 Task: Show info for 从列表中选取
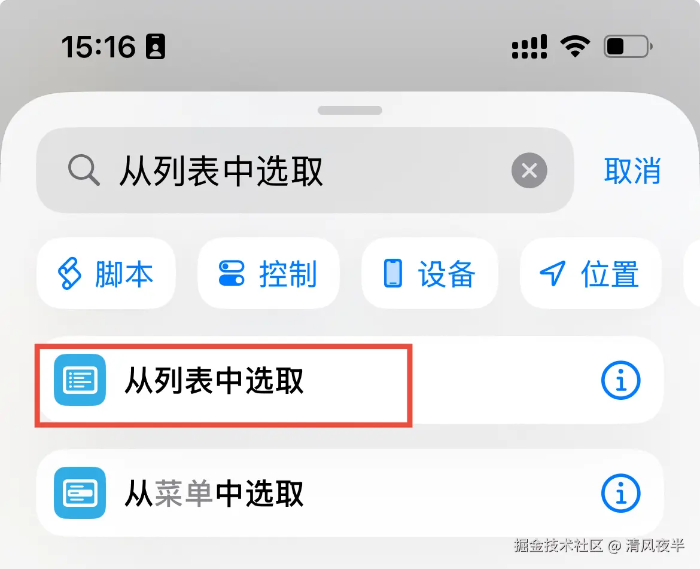tap(620, 380)
